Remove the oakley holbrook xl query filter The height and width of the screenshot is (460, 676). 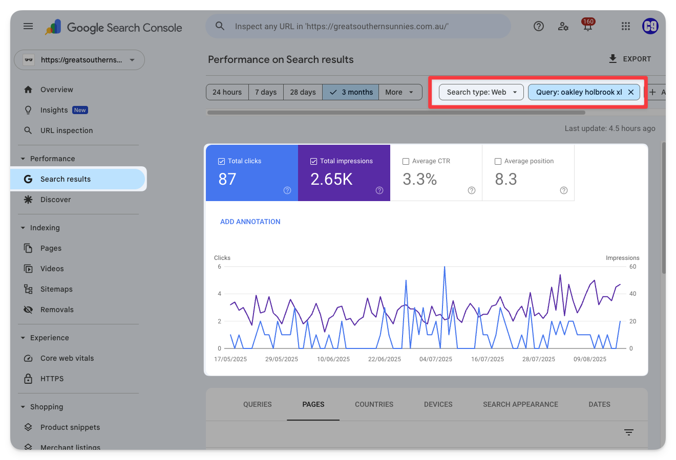[631, 92]
